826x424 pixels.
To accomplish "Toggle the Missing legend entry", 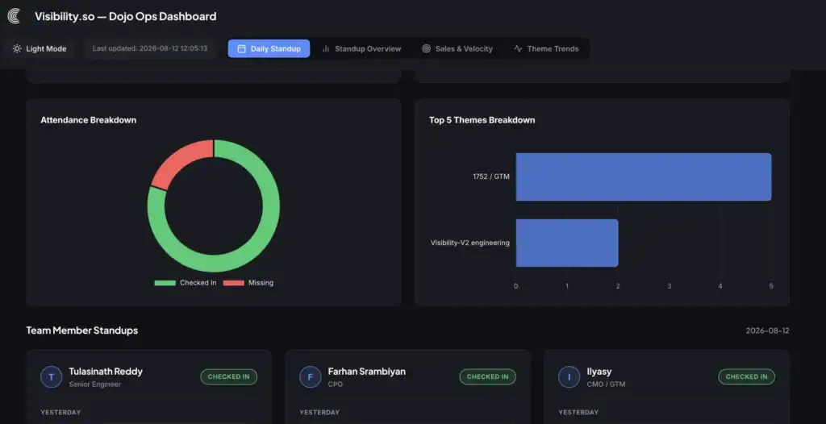I will [x=248, y=283].
